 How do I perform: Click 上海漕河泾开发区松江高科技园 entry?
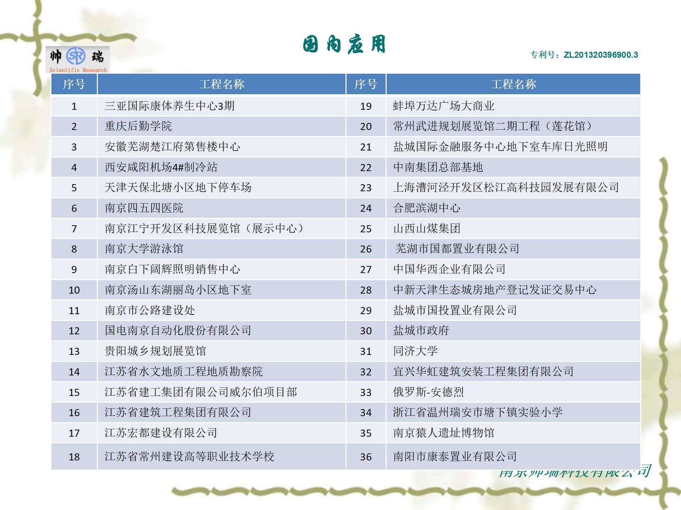point(513,188)
